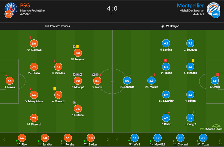Viewport: 224px width, 147px height.
Task: Show next Montpellier substitutes with right chevron
Action: pos(220,139)
